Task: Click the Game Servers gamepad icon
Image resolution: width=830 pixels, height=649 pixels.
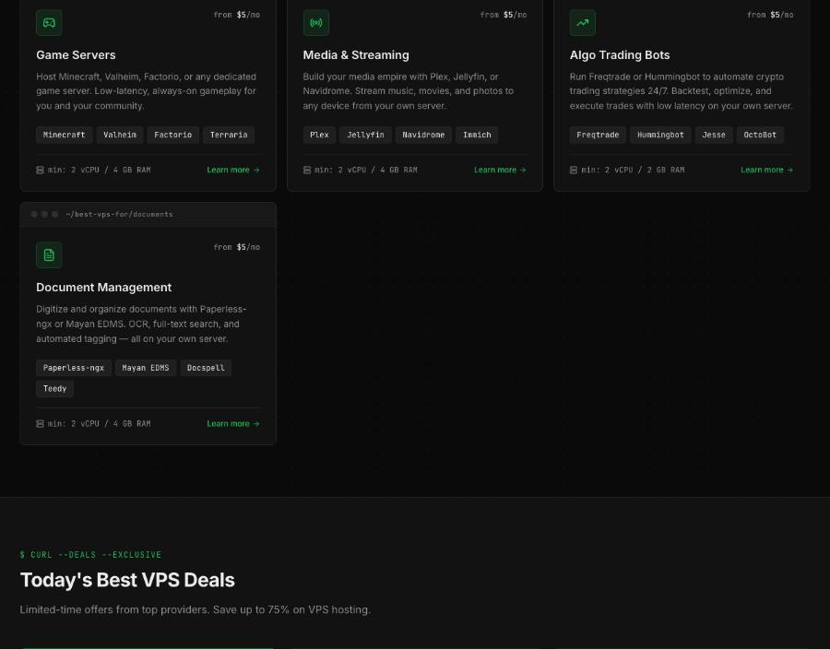Action: tap(49, 23)
